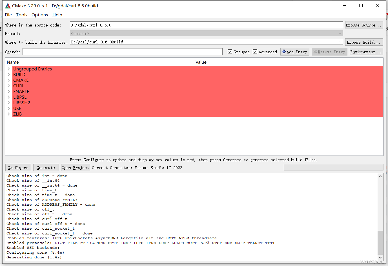The height and width of the screenshot is (266, 388).
Task: Click the log scrollbar down arrow
Action: (380, 257)
